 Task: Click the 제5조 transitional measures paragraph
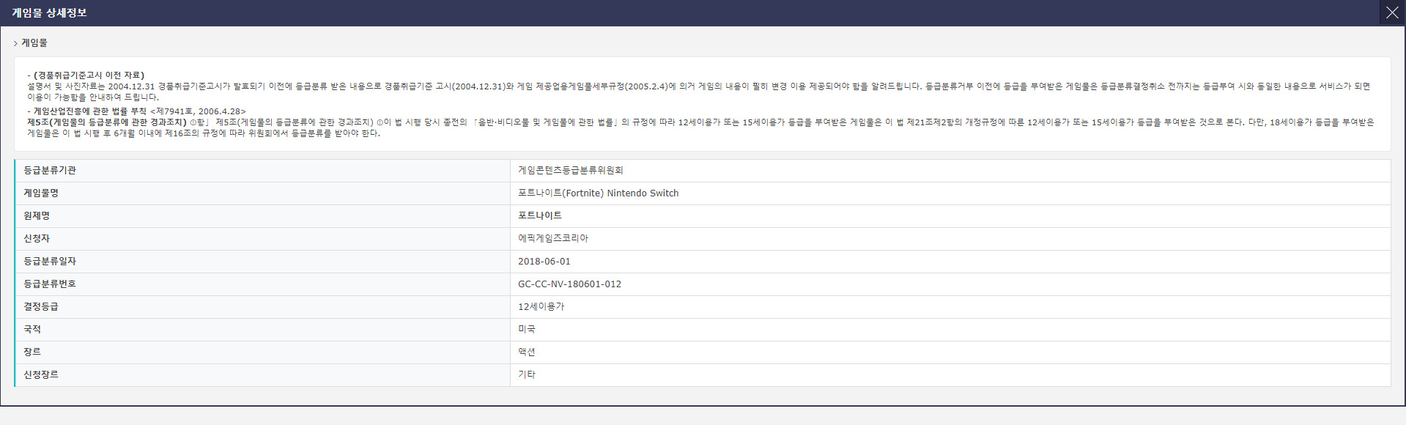[x=700, y=127]
